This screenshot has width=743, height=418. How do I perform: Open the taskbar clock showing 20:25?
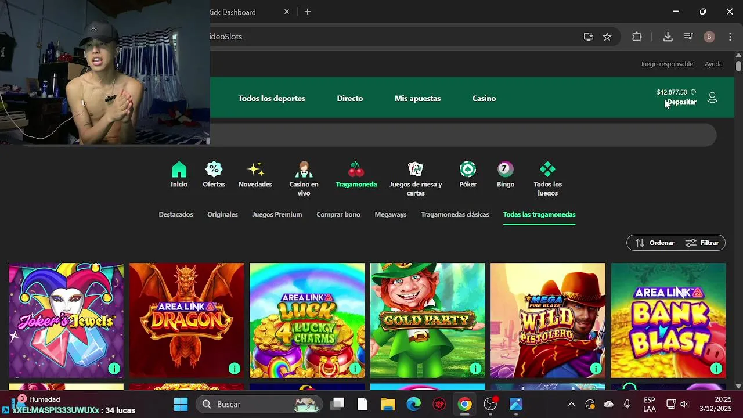(x=715, y=404)
